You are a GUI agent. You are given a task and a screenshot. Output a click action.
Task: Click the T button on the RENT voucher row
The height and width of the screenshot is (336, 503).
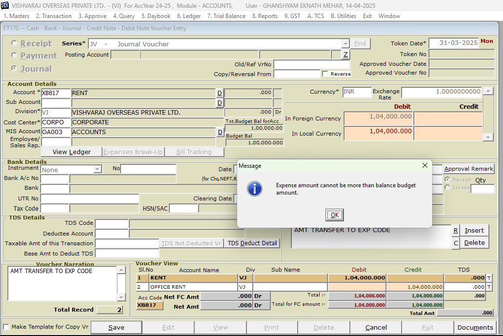click(489, 277)
